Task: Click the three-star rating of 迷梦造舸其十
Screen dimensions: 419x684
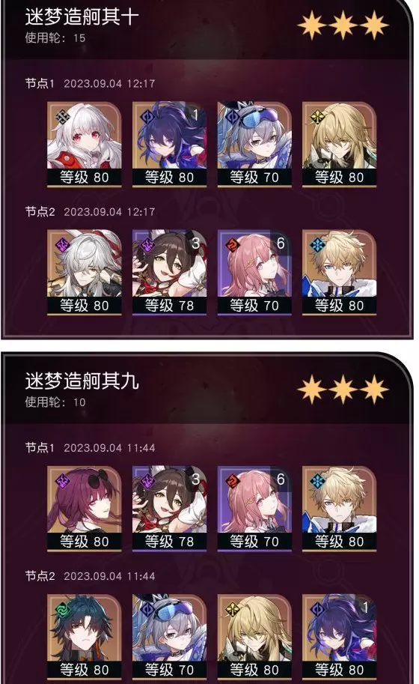Action: click(343, 25)
